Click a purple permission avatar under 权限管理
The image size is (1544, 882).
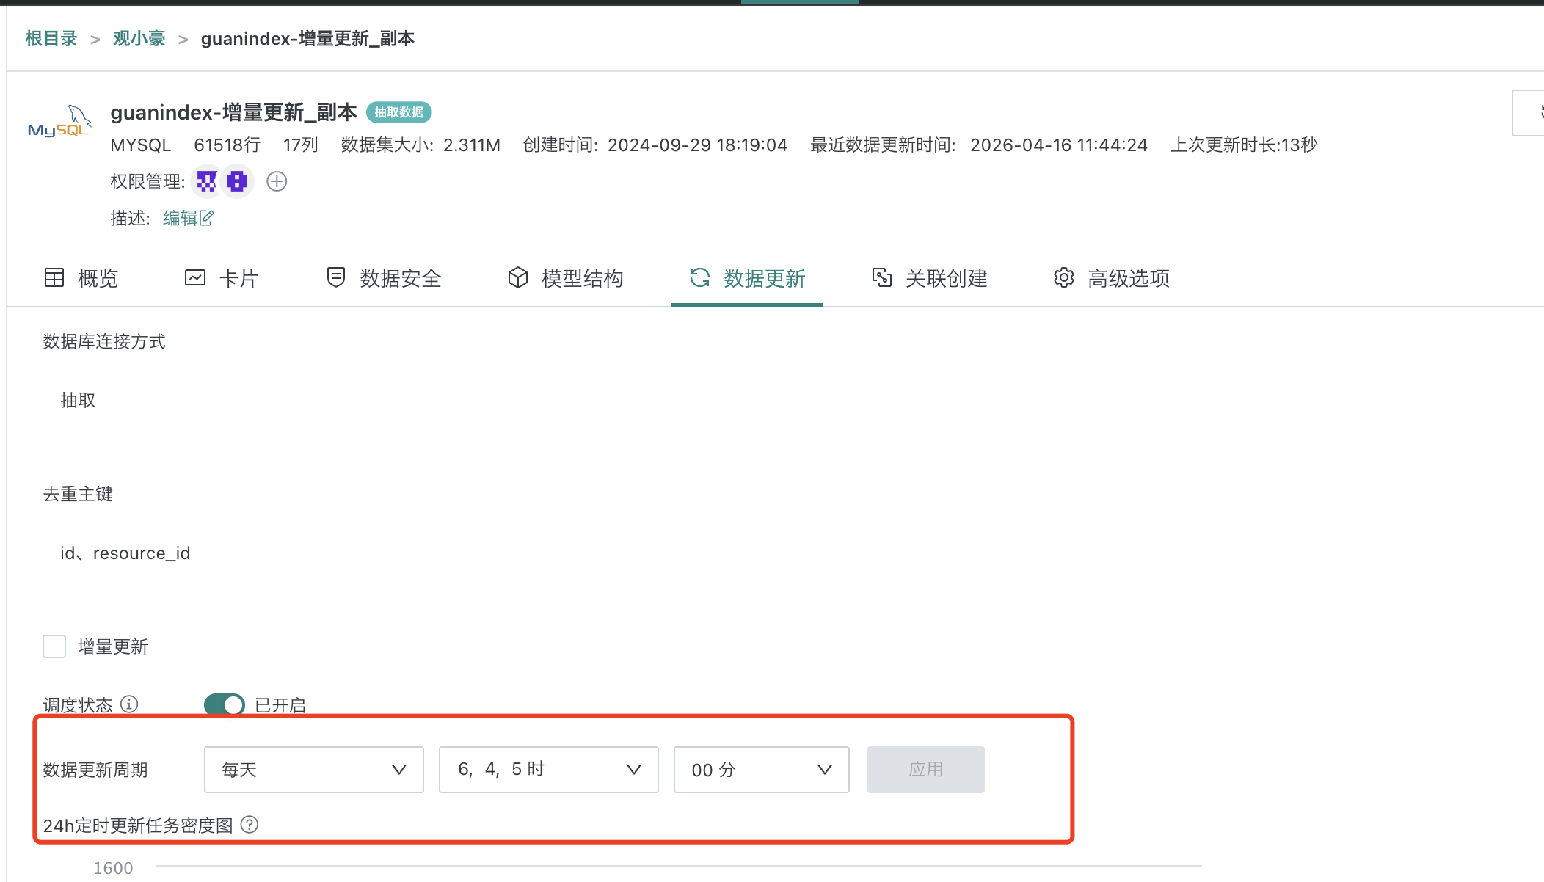click(206, 181)
